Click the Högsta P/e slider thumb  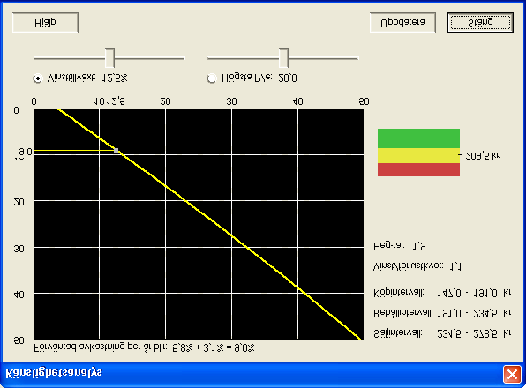coord(283,58)
